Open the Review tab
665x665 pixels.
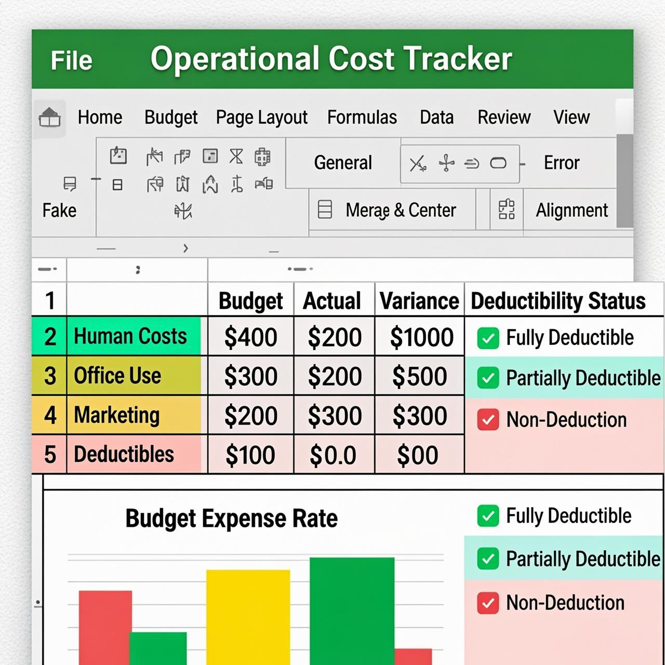[x=504, y=117]
